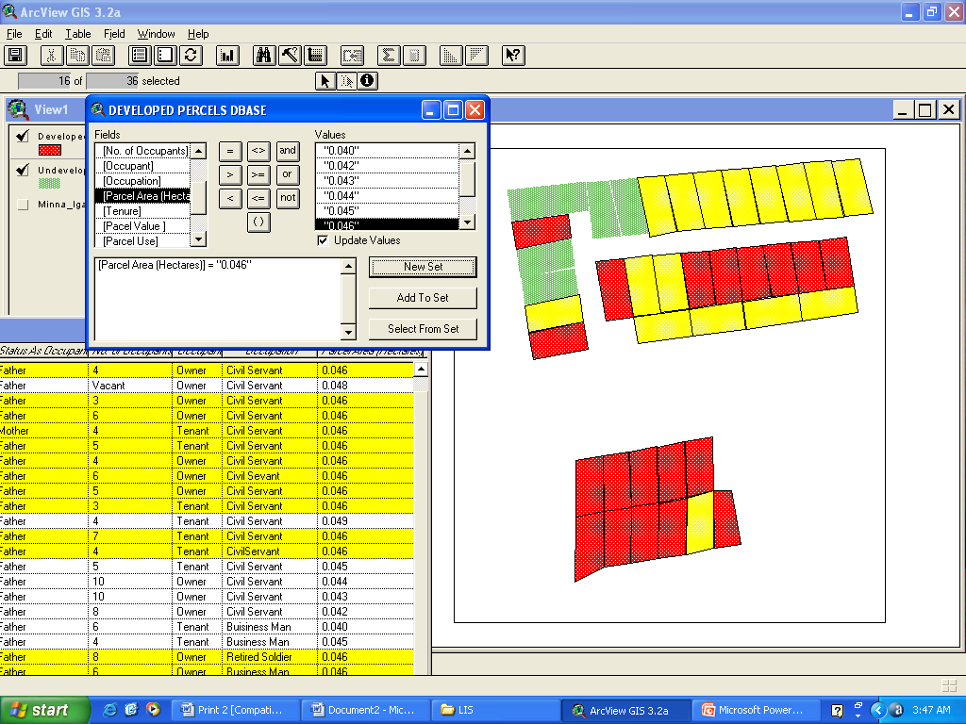Screen dimensions: 966x724
Task: Click the red Developed legend swatch
Action: (x=49, y=149)
